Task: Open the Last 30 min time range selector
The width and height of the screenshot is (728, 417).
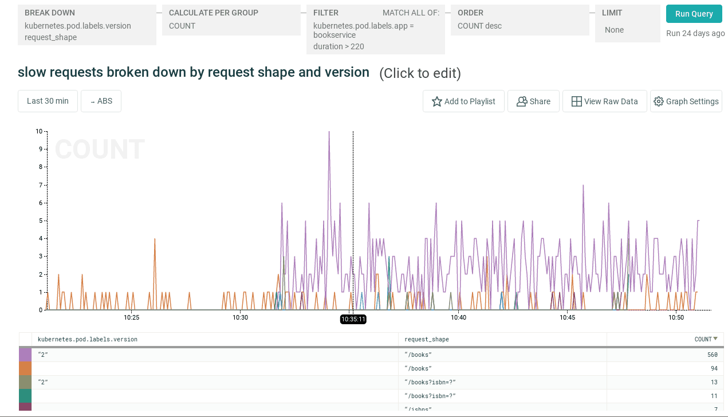Action: click(x=48, y=101)
